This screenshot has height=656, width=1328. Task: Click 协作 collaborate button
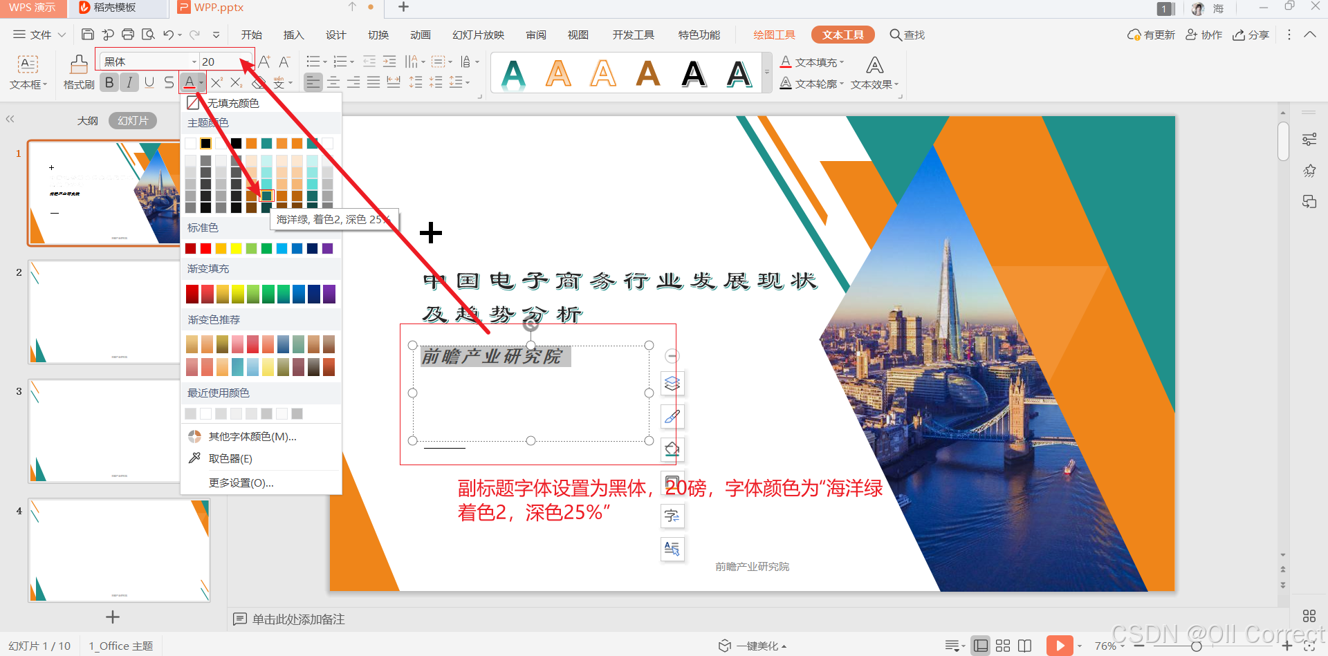tap(1204, 35)
